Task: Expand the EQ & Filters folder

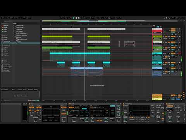Action: 14,31
